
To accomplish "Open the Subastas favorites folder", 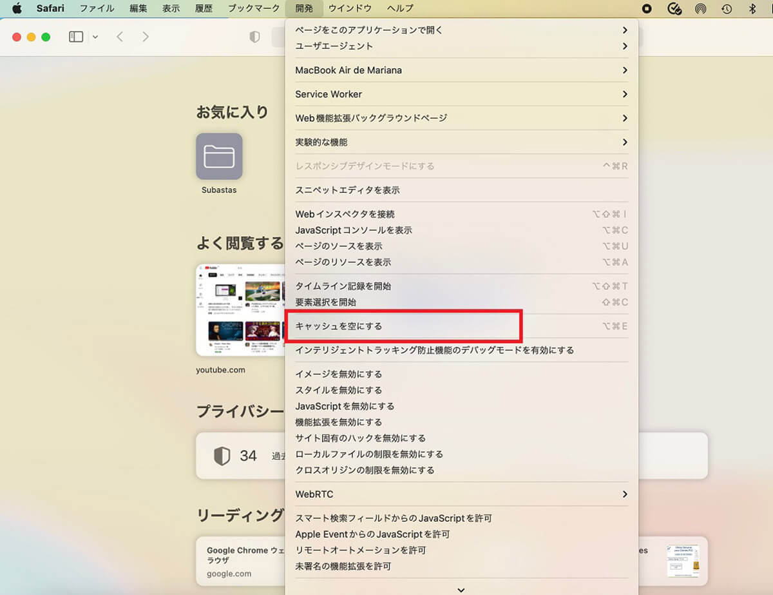I will pyautogui.click(x=219, y=156).
